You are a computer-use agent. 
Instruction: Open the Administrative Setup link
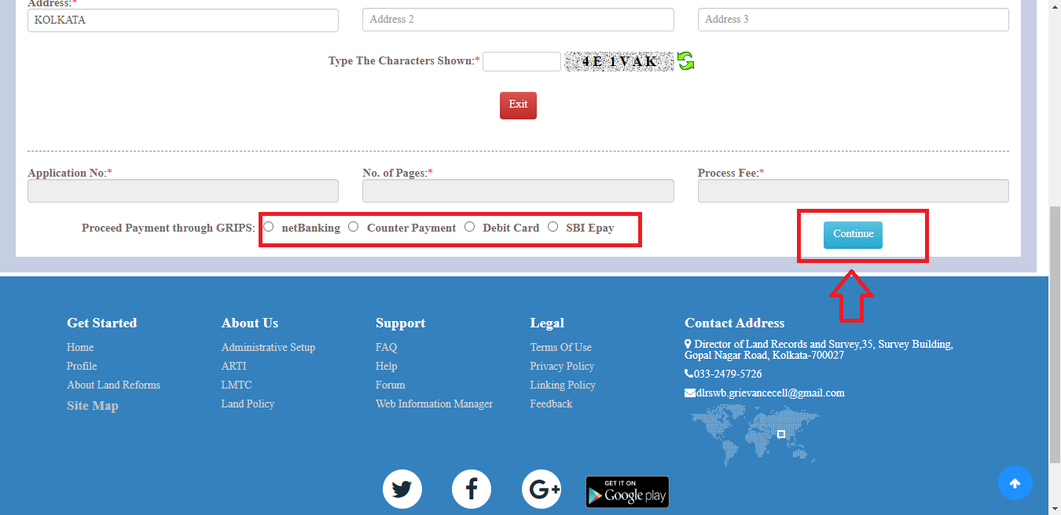(x=268, y=347)
